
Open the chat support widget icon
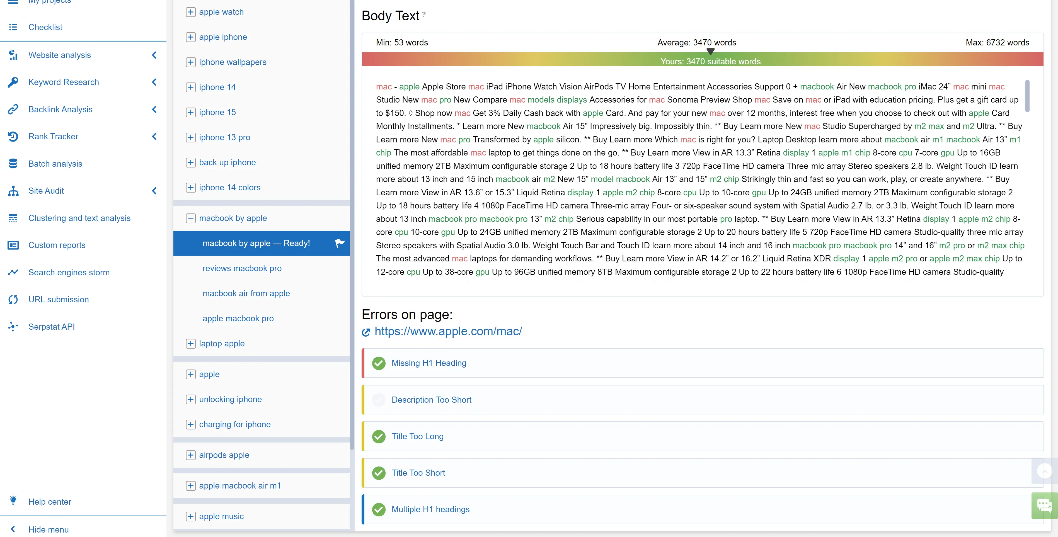(1044, 506)
